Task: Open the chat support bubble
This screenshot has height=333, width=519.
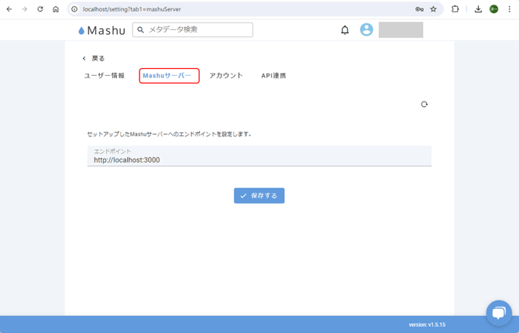Action: pyautogui.click(x=498, y=312)
